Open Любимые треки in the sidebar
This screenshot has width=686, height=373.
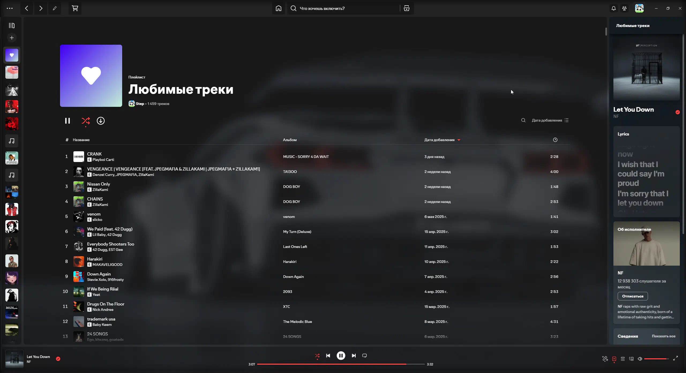(x=12, y=55)
